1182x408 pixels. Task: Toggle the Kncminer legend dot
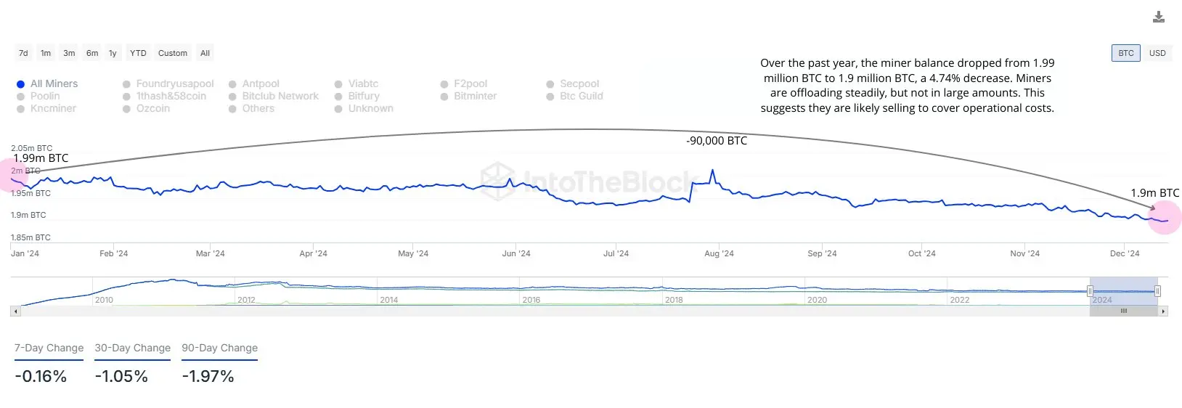[x=20, y=109]
